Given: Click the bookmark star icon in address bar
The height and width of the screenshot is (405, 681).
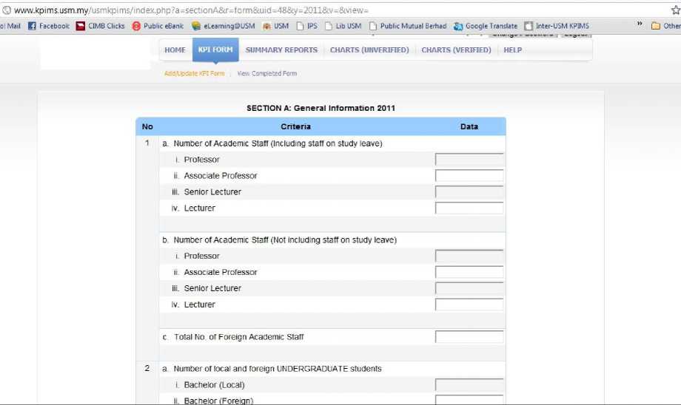Looking at the screenshot, I should coord(674,10).
